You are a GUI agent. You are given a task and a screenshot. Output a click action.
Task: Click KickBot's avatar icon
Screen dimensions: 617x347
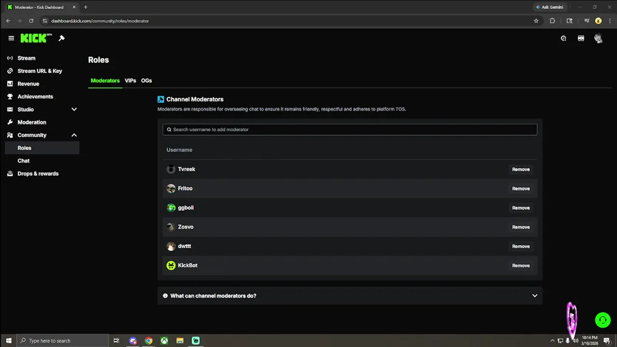coord(171,266)
